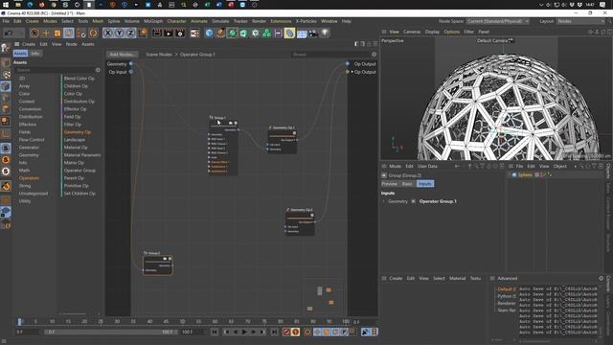The image size is (613, 345).
Task: Open Object Manager File menu
Action: 519,166
